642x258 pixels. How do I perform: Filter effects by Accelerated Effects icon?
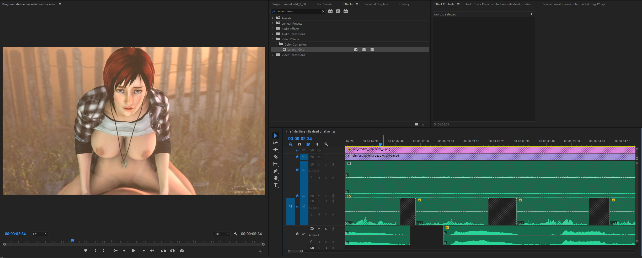click(330, 11)
